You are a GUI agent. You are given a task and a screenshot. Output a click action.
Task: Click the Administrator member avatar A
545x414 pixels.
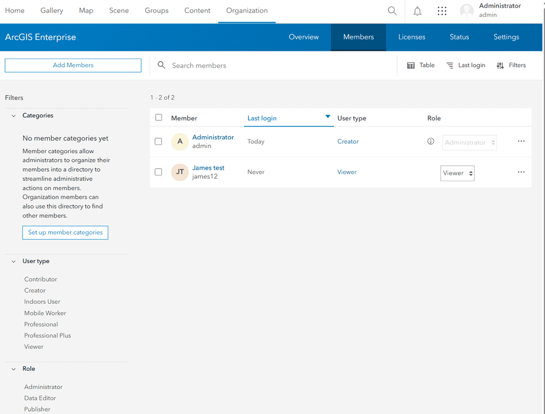pos(180,142)
